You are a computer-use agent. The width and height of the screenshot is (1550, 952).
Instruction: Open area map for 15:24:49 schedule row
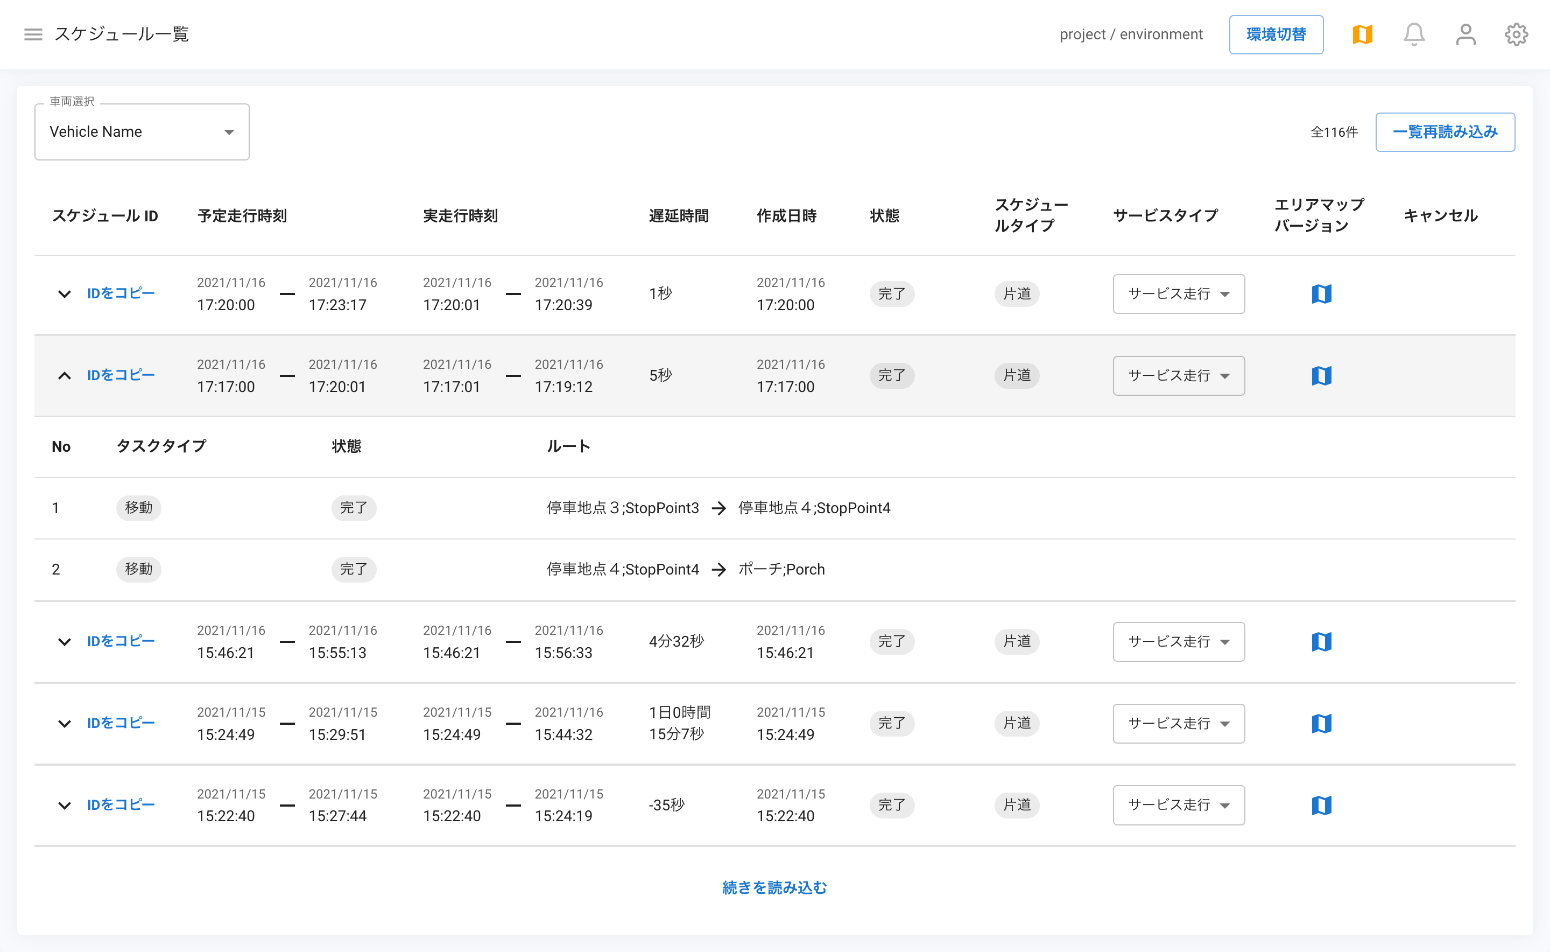click(x=1321, y=724)
